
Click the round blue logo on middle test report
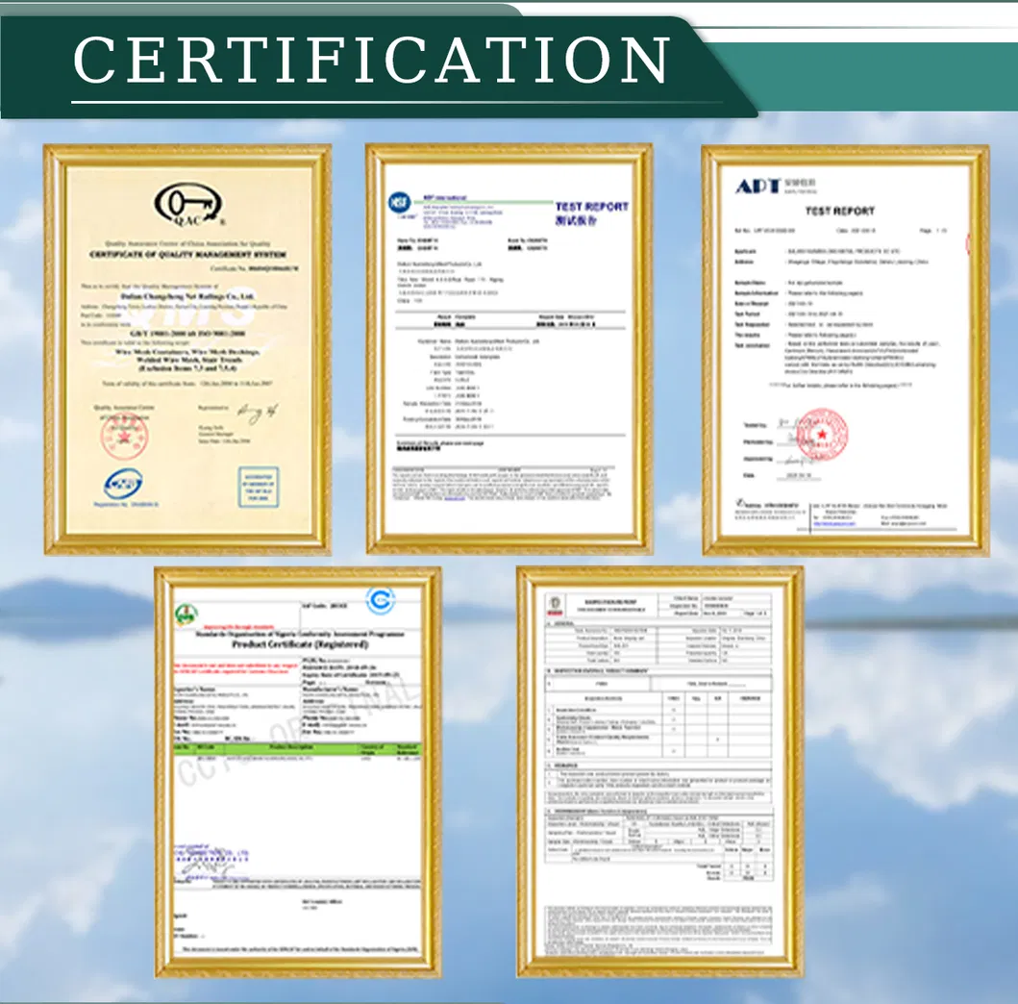pos(398,203)
